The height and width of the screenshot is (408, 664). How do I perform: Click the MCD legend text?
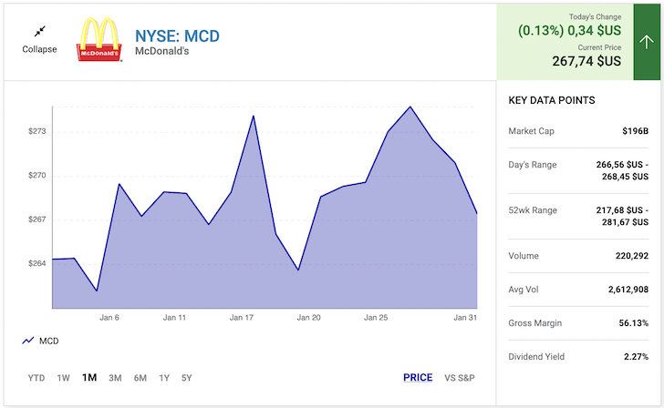(48, 341)
